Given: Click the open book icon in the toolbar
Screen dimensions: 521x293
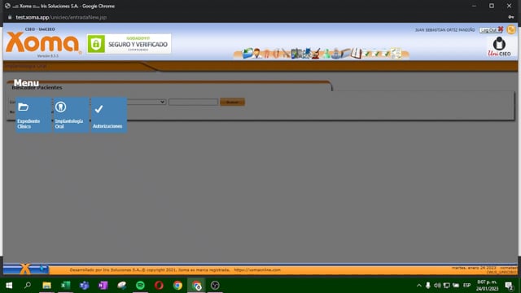Looking at the screenshot, I should [356, 53].
